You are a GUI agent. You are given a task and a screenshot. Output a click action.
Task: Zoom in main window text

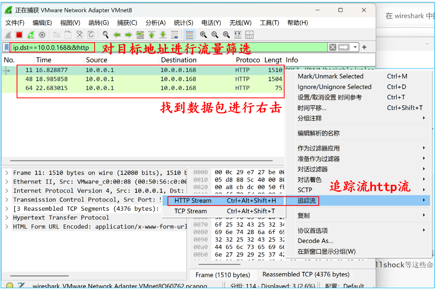point(203,35)
